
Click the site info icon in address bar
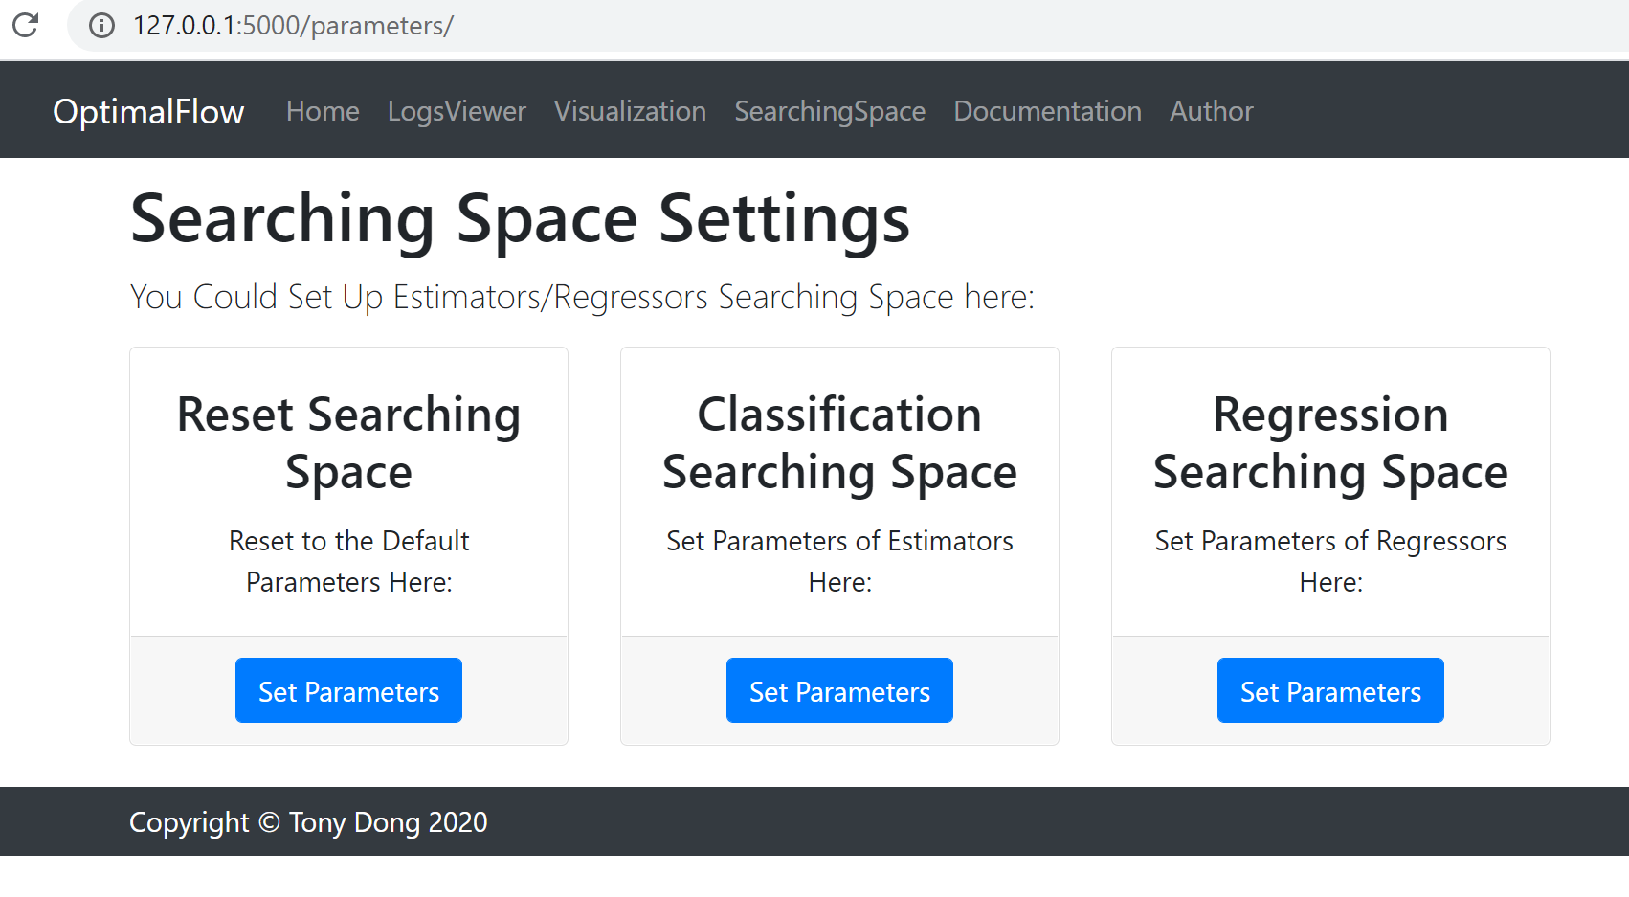(x=101, y=26)
